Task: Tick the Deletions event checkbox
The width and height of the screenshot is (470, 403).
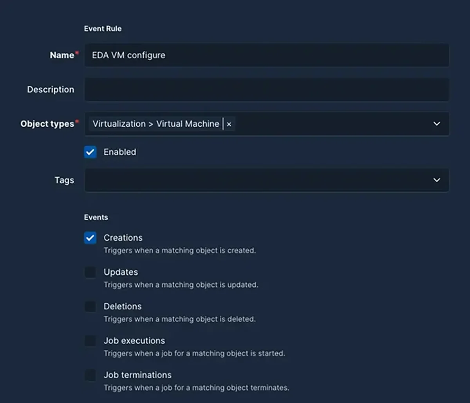Action: 90,307
